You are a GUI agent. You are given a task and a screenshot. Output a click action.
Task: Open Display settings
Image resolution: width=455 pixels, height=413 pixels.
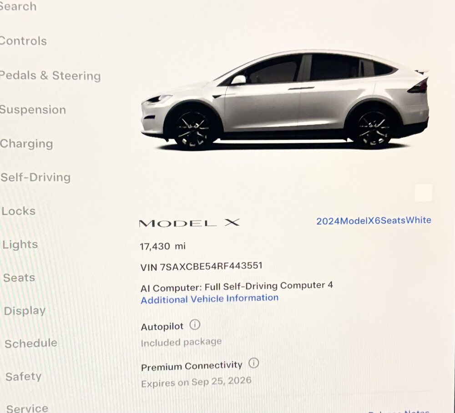(x=25, y=311)
